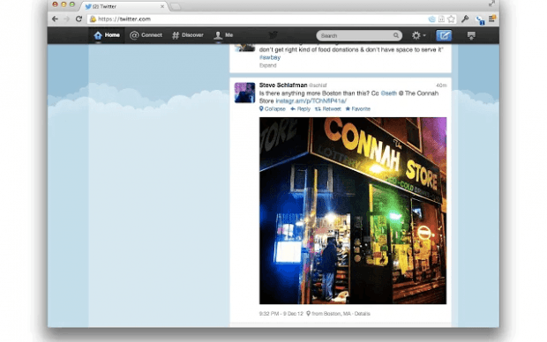Click Steve Schlafman's avatar picture
Viewport: 547px width, 342px height.
[244, 93]
